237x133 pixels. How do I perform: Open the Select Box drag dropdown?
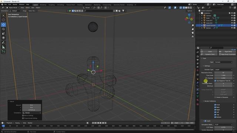tap(33, 11)
